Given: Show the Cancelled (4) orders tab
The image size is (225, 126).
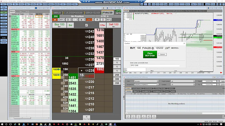Looking at the screenshot, I should click(x=146, y=91).
